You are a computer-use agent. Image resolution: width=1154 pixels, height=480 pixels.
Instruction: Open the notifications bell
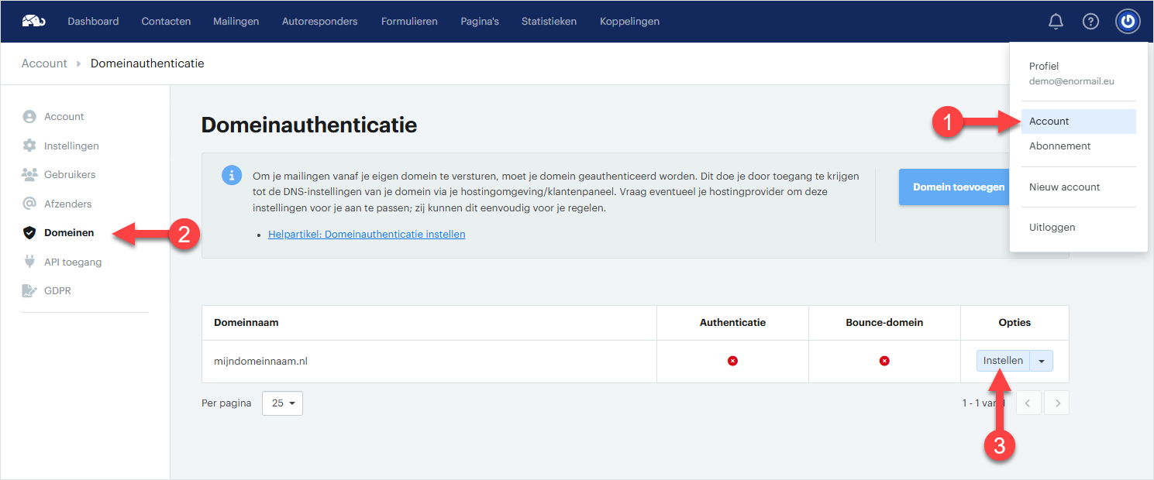tap(1056, 22)
